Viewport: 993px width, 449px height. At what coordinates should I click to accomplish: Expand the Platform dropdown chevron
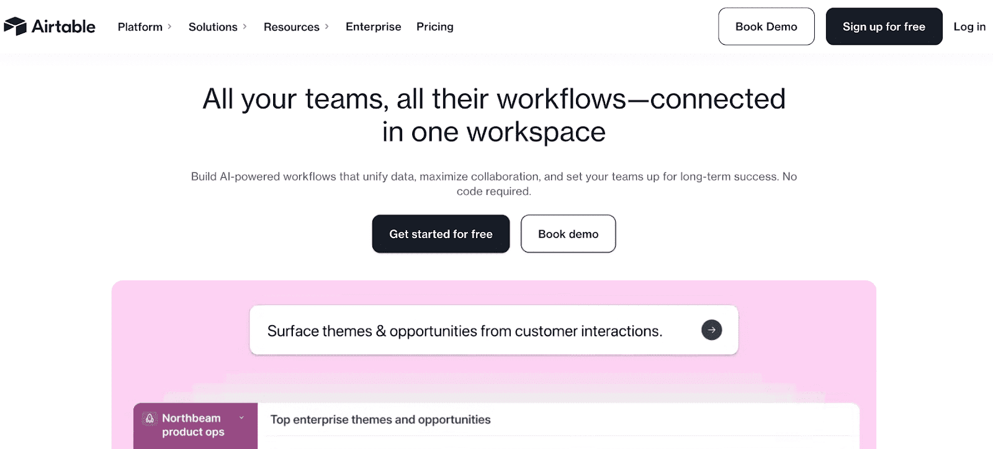[169, 27]
